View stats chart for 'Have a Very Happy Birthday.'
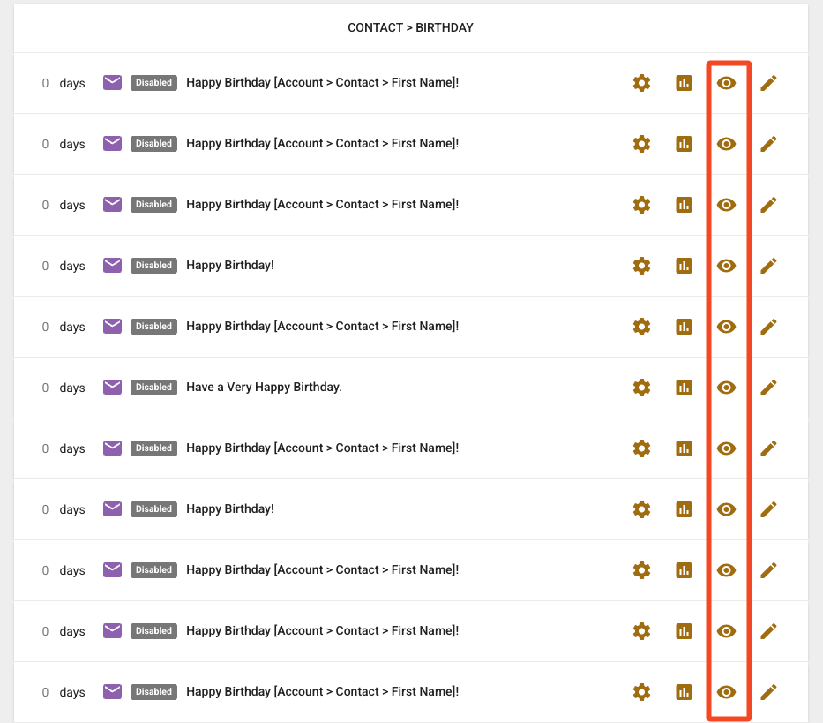 click(684, 388)
